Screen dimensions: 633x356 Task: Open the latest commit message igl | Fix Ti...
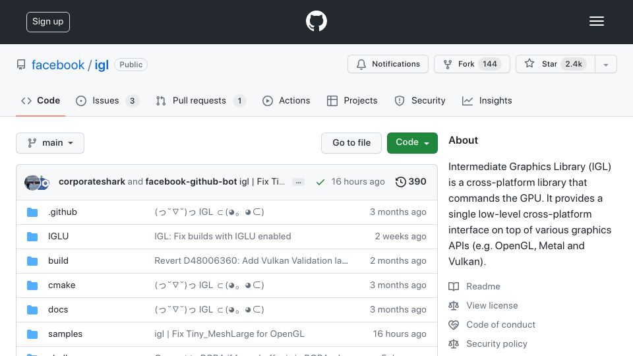262,182
